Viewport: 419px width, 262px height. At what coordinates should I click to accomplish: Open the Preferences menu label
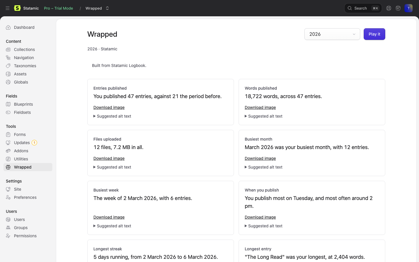pyautogui.click(x=25, y=197)
